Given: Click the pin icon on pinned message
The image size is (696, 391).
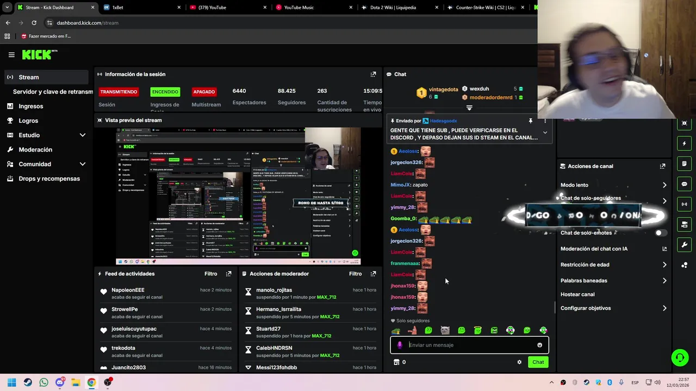Looking at the screenshot, I should 530,121.
